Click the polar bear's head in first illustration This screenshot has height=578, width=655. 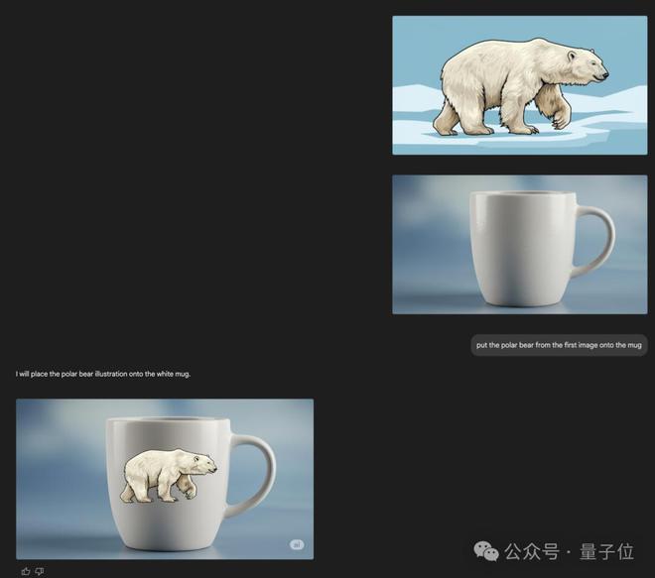(x=586, y=66)
